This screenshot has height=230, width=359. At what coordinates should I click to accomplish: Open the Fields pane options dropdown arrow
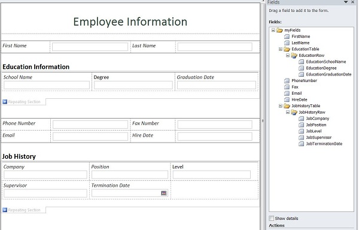point(346,2)
